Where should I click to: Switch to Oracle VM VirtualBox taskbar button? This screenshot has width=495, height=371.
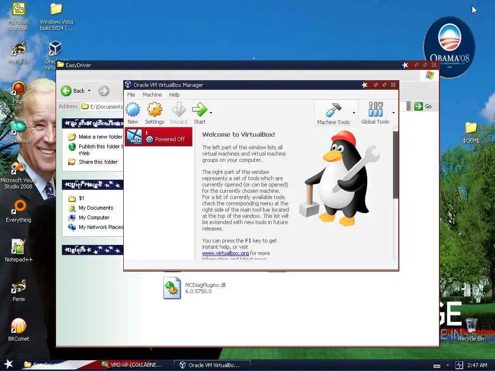(x=212, y=365)
